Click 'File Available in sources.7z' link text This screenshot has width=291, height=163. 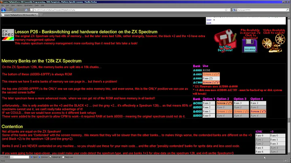pos(250,34)
